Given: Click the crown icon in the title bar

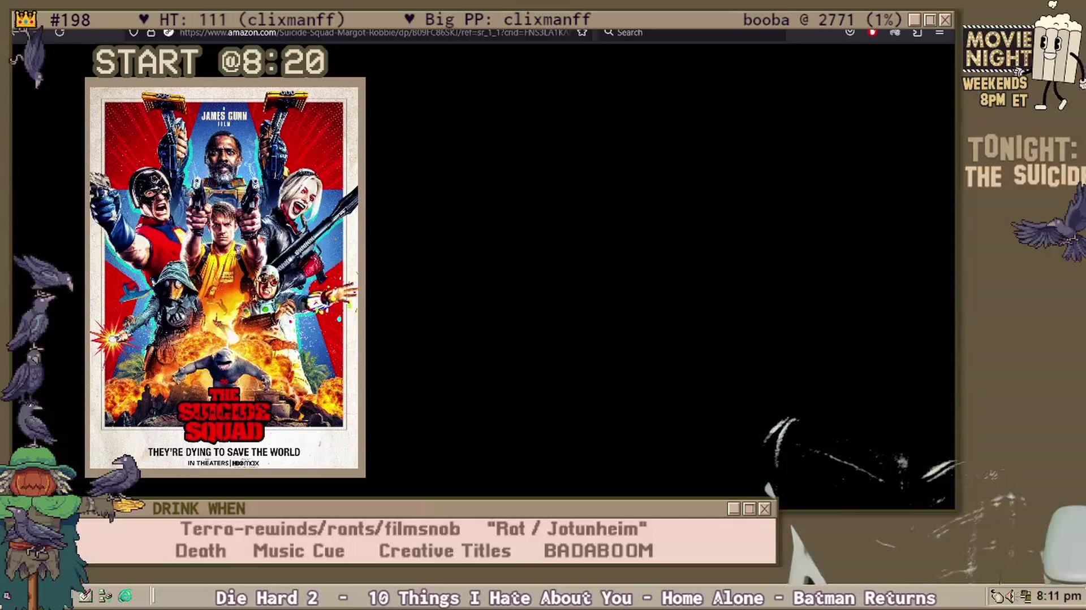Looking at the screenshot, I should coord(25,20).
